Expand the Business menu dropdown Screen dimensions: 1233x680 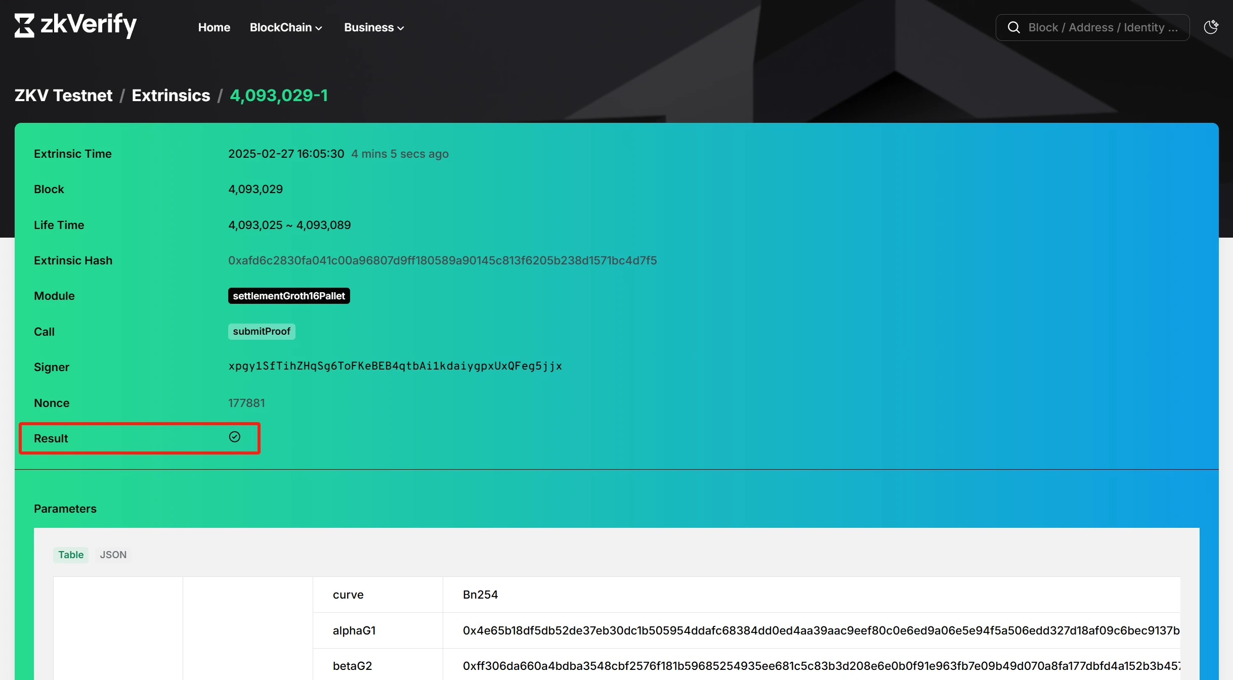pos(374,27)
